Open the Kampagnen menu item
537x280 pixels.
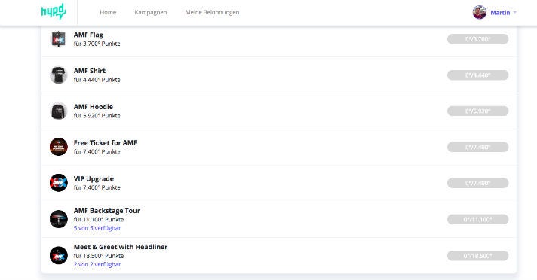pos(151,12)
